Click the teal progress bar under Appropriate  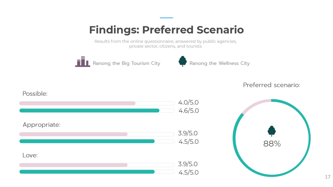(x=87, y=141)
